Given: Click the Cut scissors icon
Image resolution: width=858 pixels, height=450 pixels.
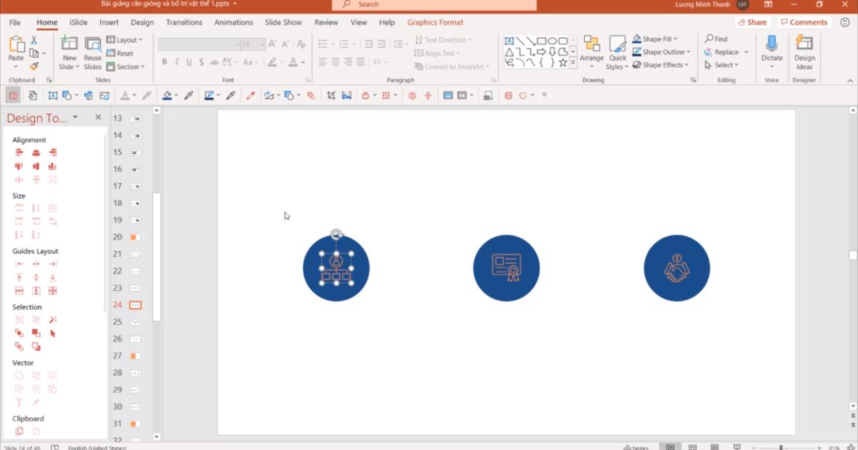Looking at the screenshot, I should click(x=34, y=41).
